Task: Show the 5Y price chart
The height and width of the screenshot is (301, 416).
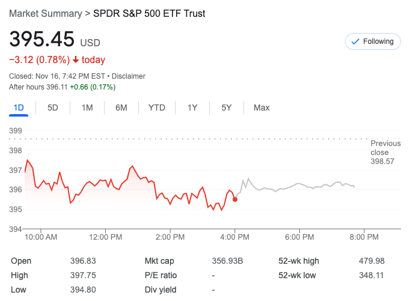Action: tap(227, 108)
